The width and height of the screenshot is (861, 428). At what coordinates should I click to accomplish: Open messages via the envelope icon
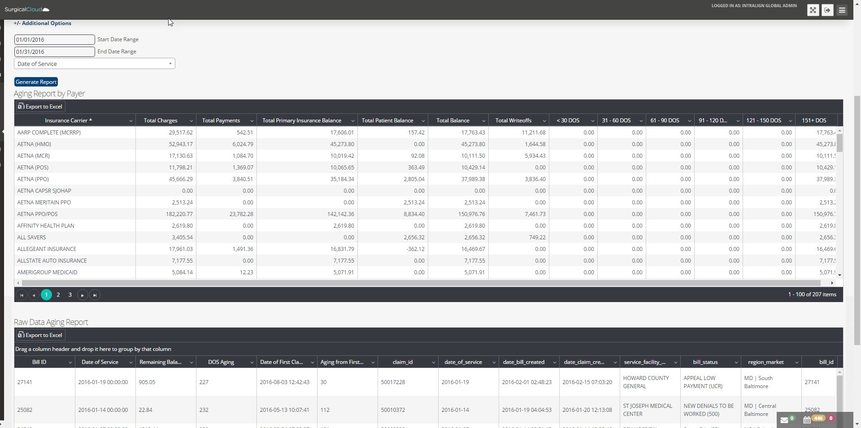pos(784,420)
